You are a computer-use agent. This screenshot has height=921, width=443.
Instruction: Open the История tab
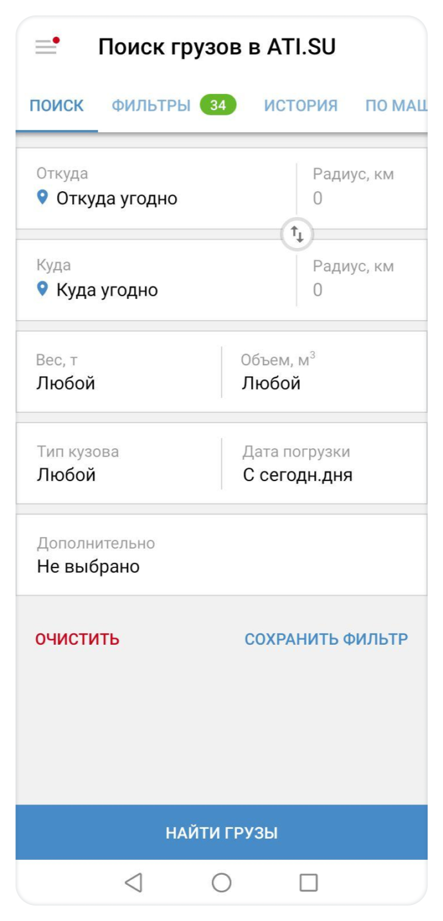301,106
